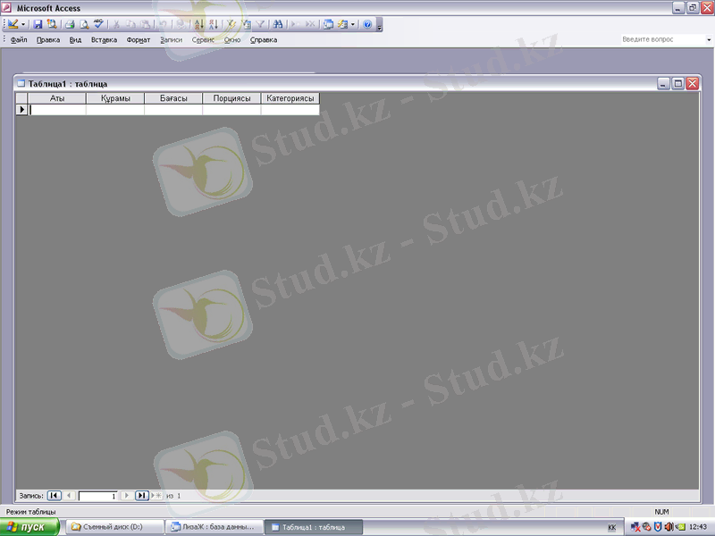Click the KK language indicator in taskbar
The width and height of the screenshot is (715, 536).
pyautogui.click(x=612, y=527)
